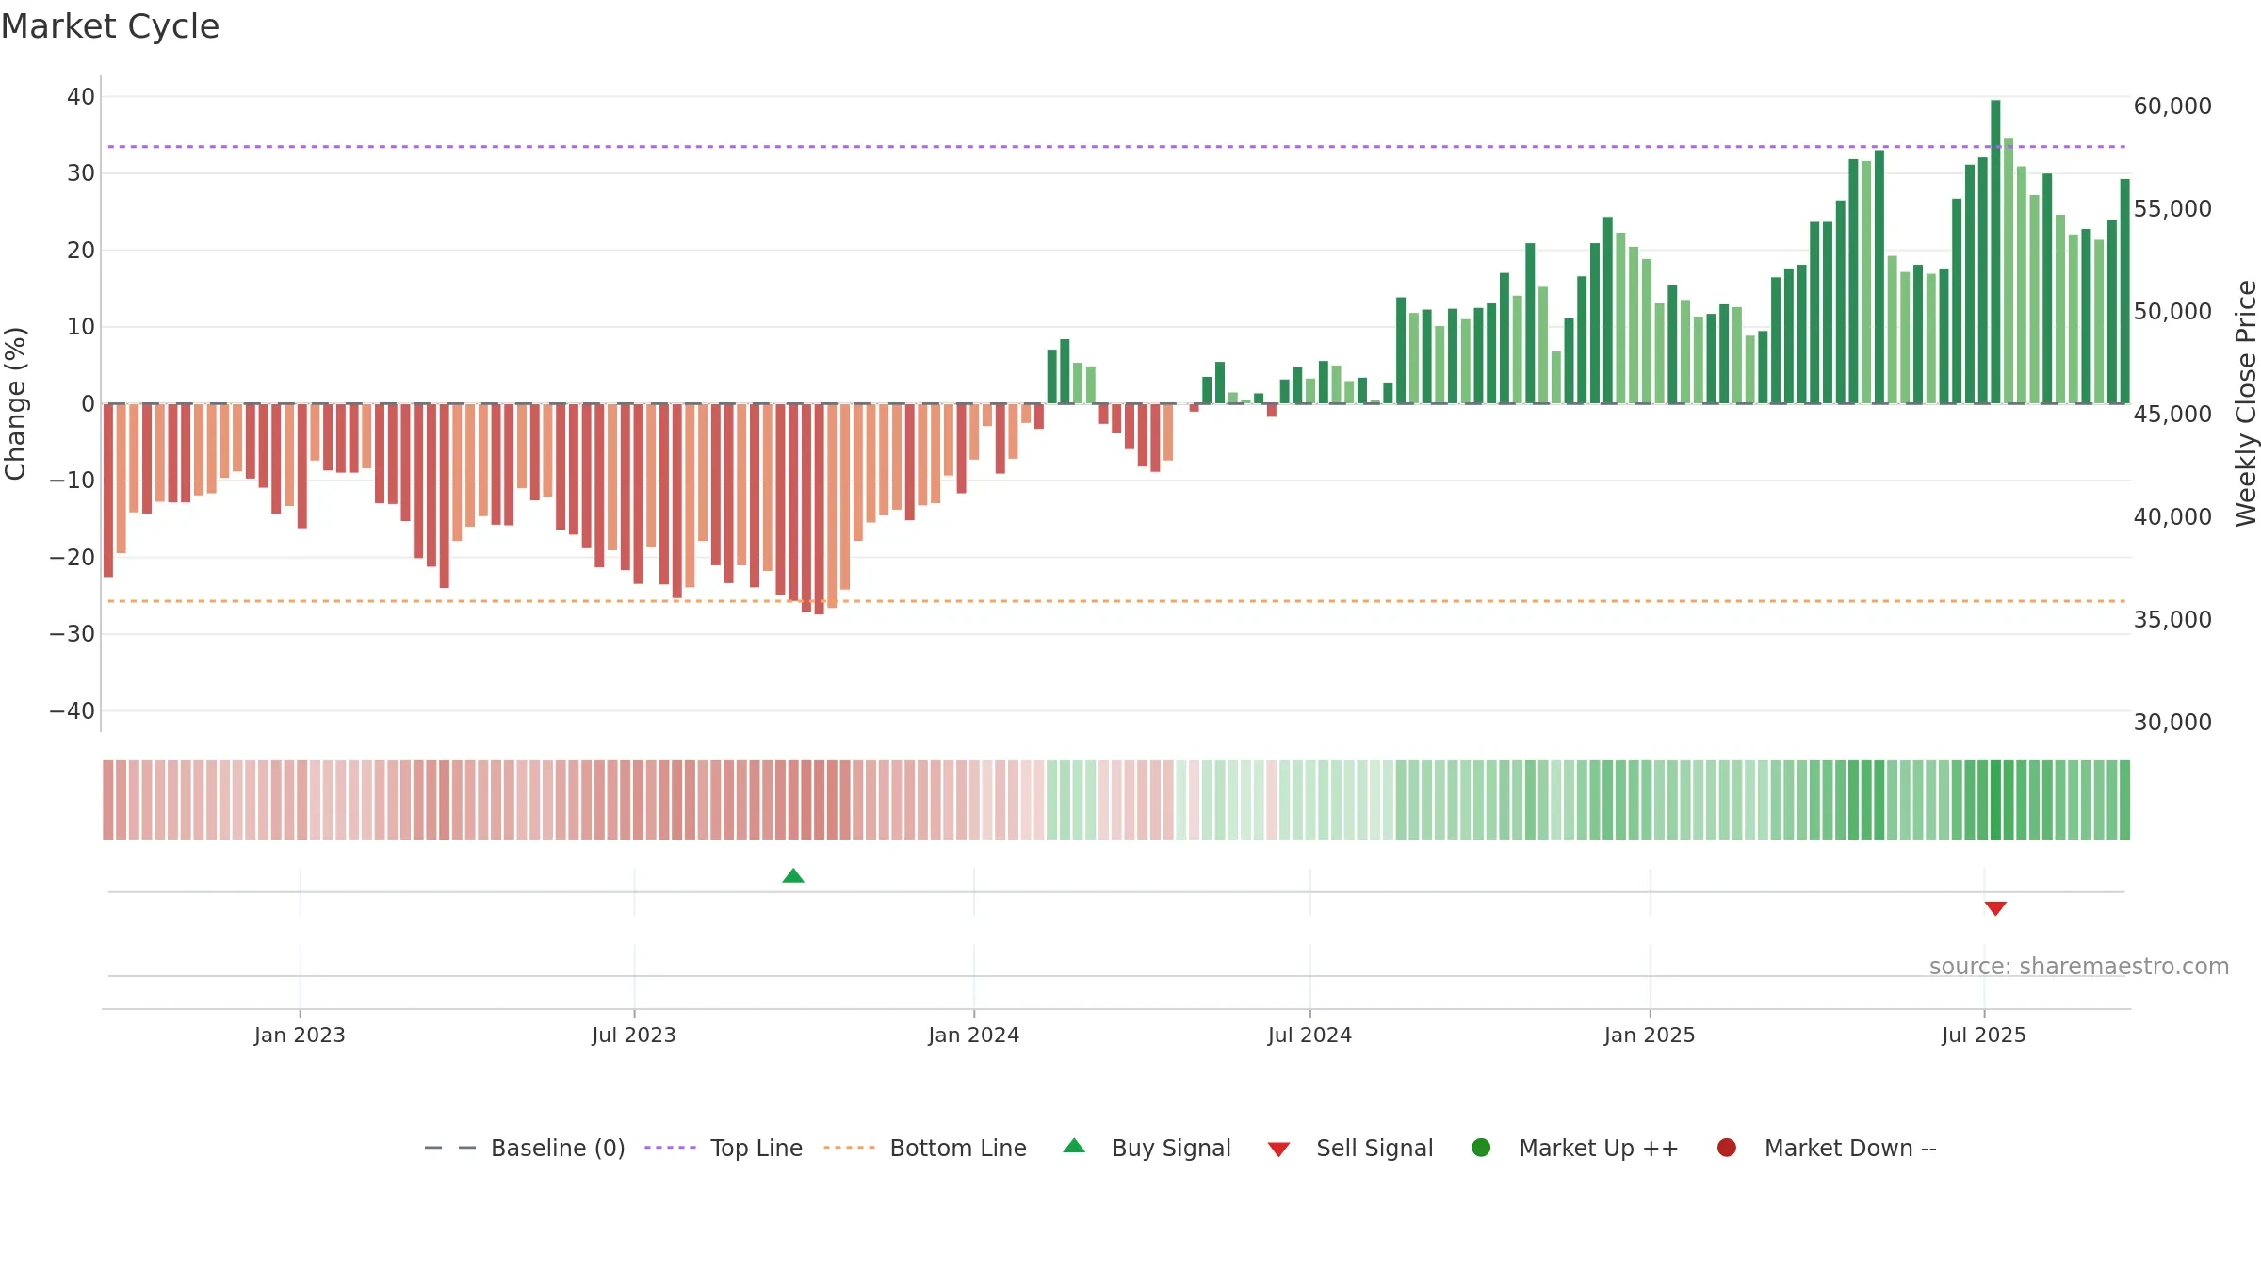
Task: Click the orange dotted Bottom Line on the chart
Action: 1116,601
